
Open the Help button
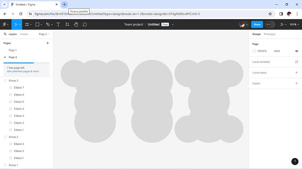click(x=295, y=161)
